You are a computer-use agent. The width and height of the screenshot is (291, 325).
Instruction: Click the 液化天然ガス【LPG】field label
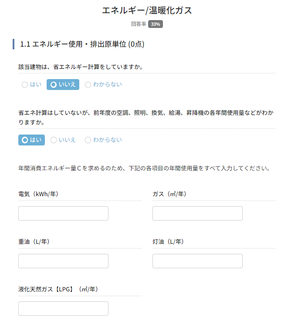(x=58, y=289)
